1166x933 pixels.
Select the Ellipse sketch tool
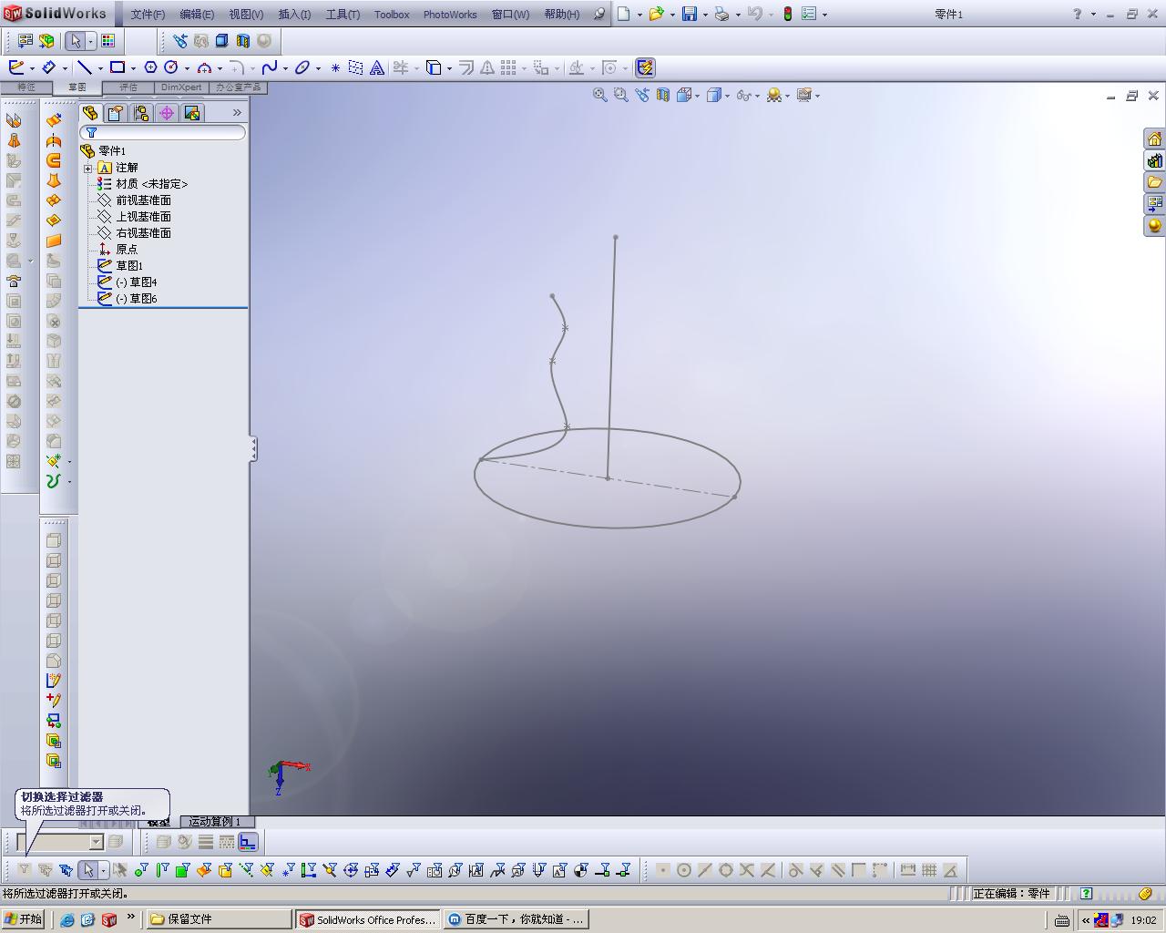pyautogui.click(x=302, y=67)
